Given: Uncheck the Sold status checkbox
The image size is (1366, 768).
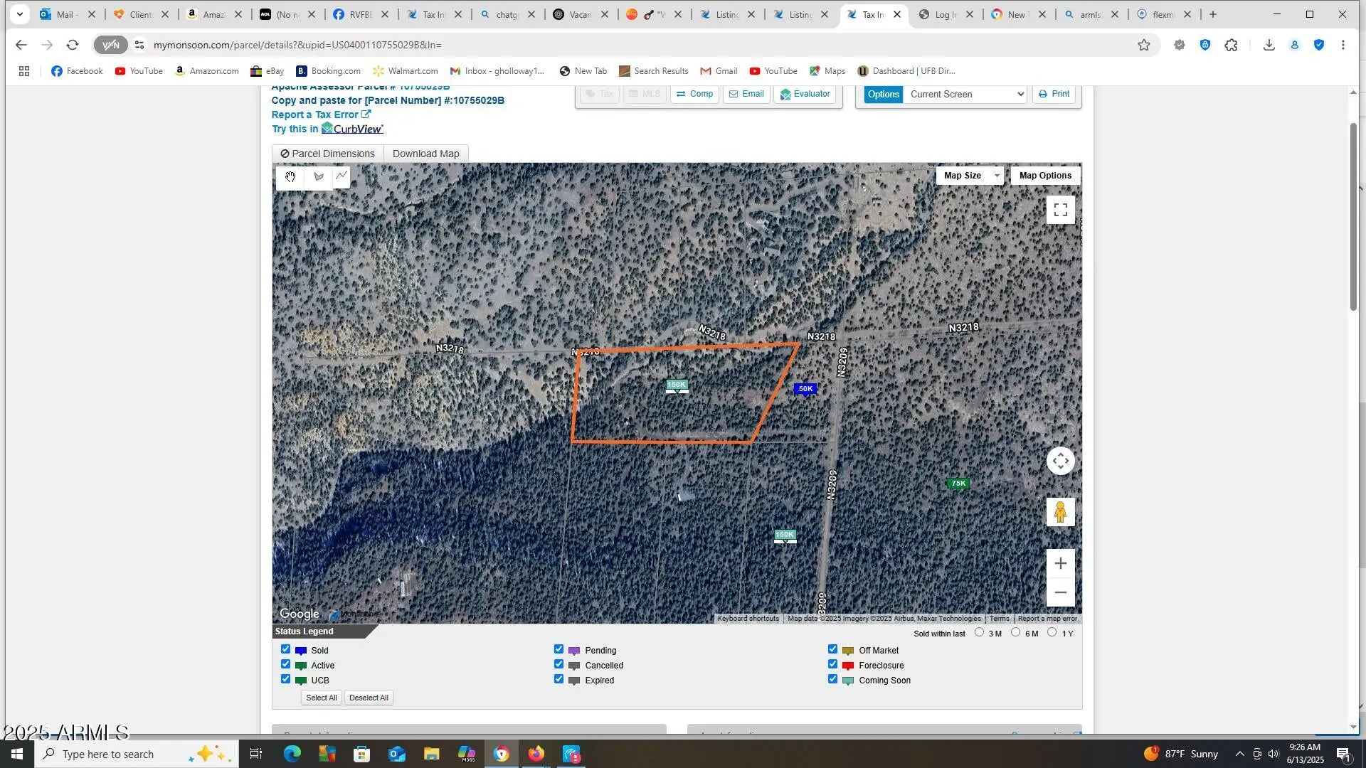Looking at the screenshot, I should [x=285, y=649].
